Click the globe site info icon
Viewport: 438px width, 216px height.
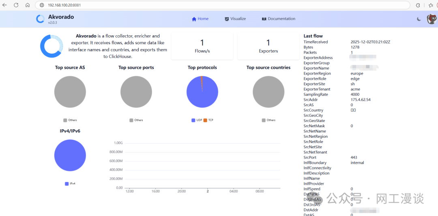[42, 5]
